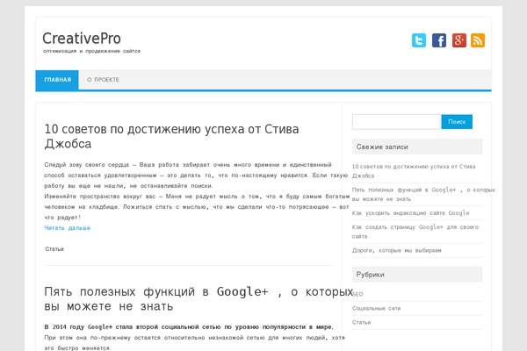
Task: Focus the search input field
Action: click(x=396, y=122)
